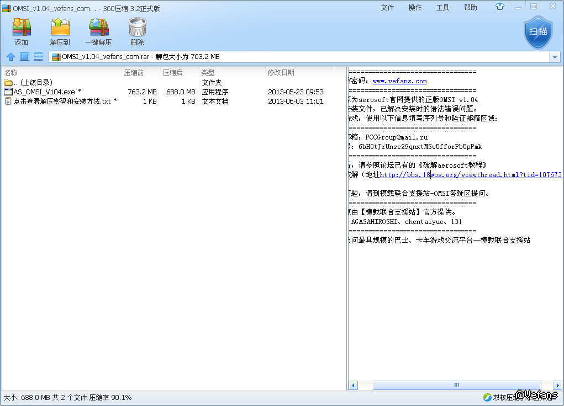Screen dimensions: 564x406
Task: Select the 点击查看解压密码和安装方法.txt file name
Action: [x=62, y=101]
